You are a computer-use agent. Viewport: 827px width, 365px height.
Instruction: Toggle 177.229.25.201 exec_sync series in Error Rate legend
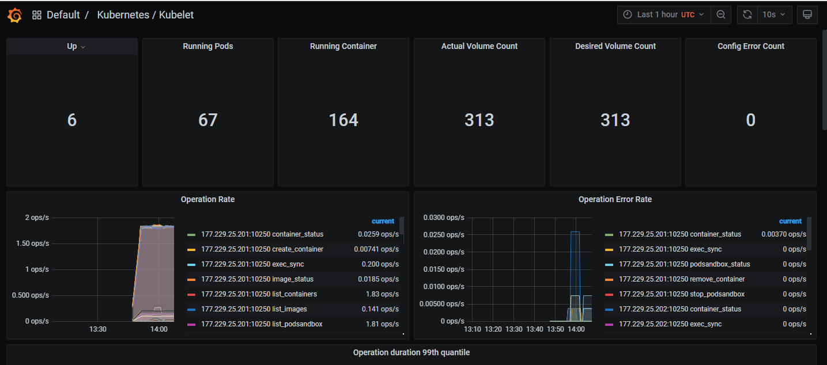670,249
